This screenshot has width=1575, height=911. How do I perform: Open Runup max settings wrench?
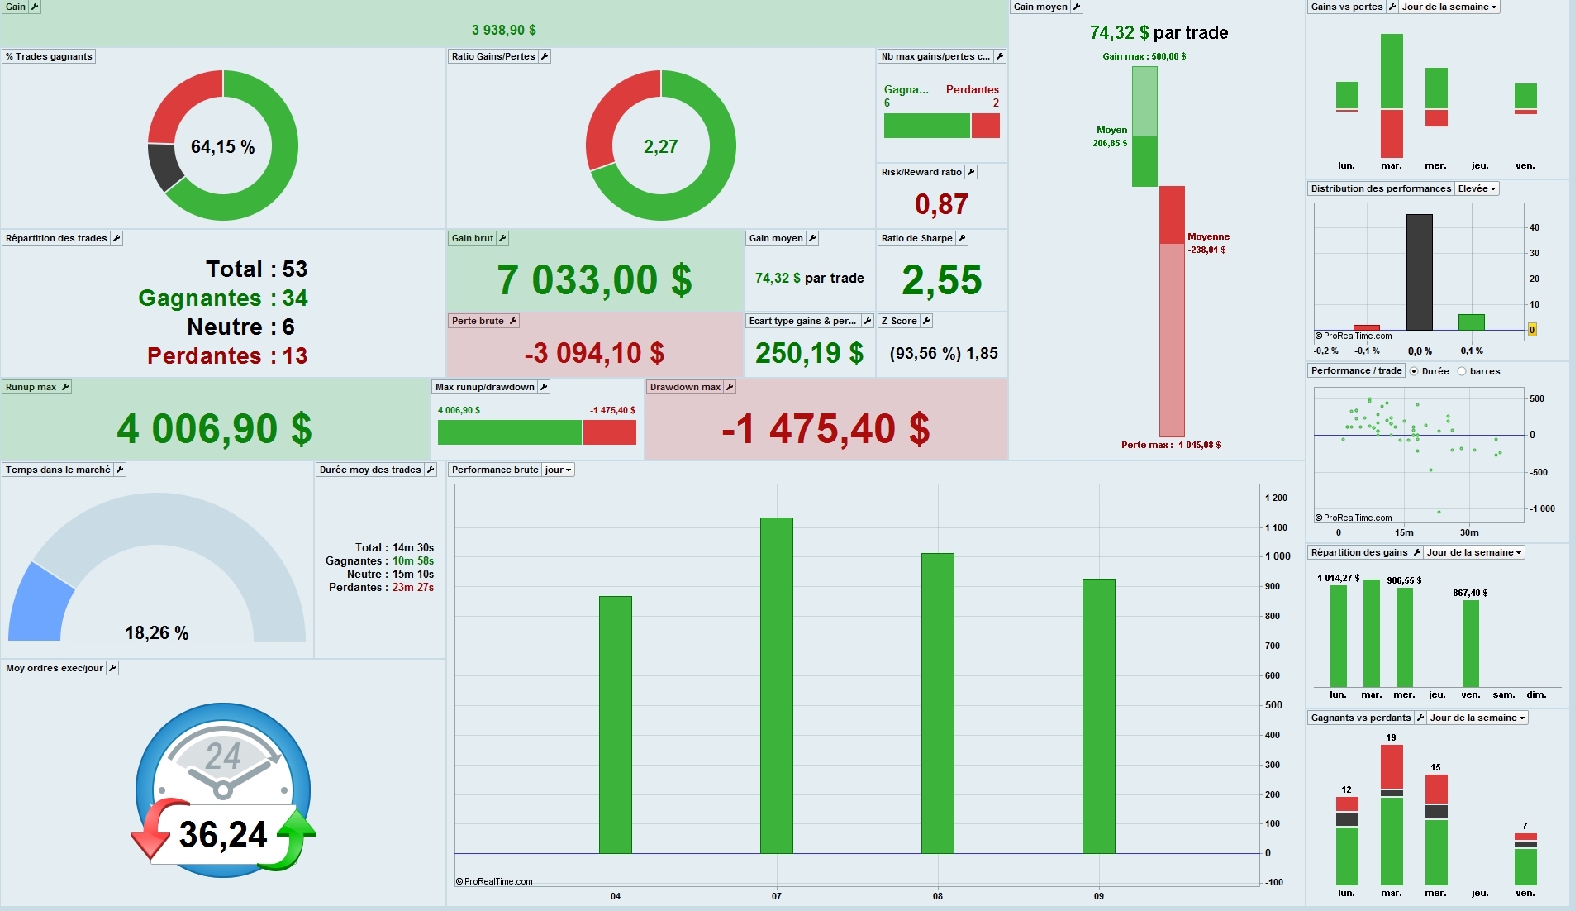coord(65,387)
